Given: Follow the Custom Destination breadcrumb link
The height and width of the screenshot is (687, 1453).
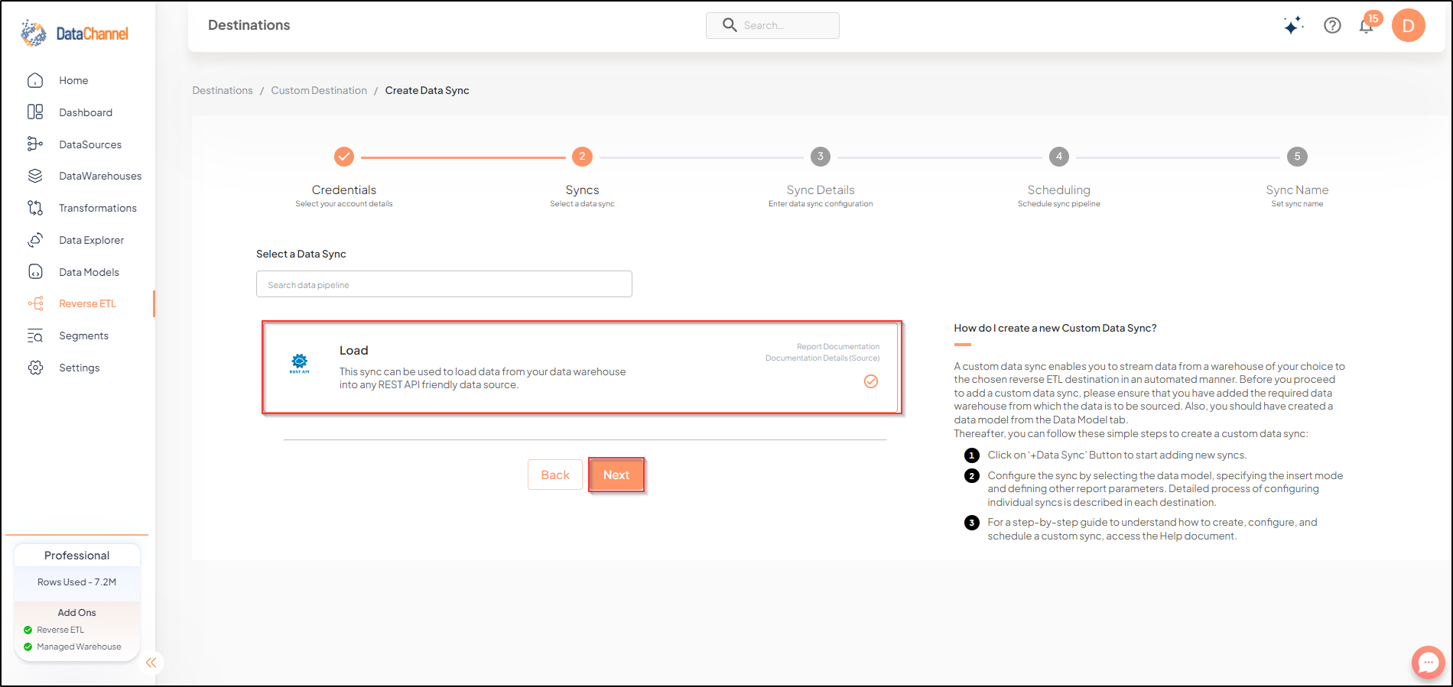Looking at the screenshot, I should [319, 90].
